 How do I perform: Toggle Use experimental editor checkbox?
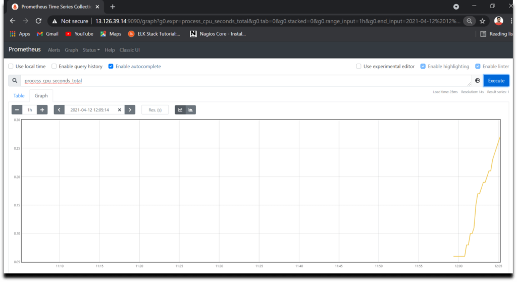[358, 66]
